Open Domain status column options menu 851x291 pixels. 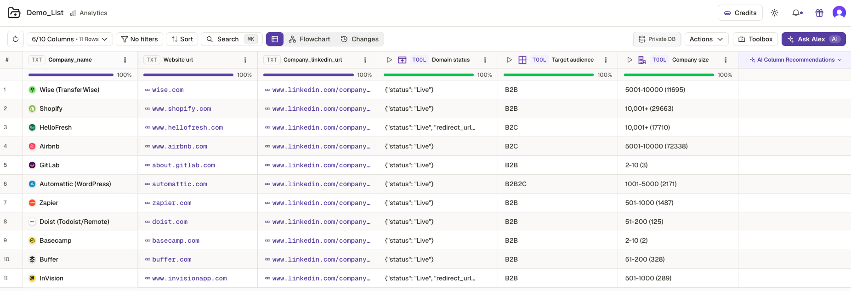485,60
